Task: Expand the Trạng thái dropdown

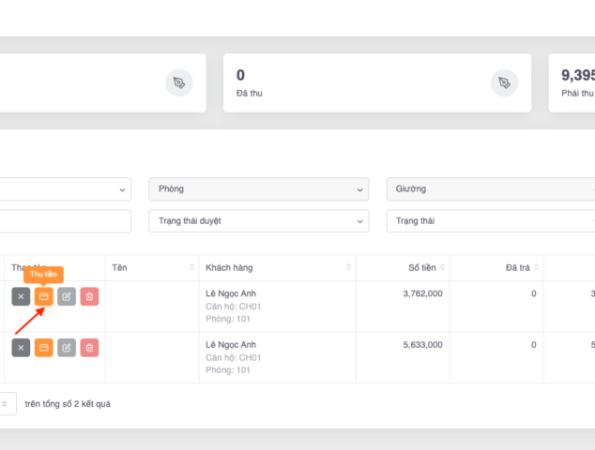Action: (490, 221)
